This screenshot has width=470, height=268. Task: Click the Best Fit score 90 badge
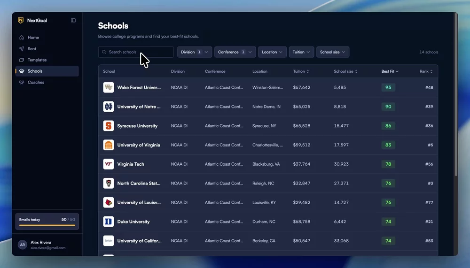[388, 107]
